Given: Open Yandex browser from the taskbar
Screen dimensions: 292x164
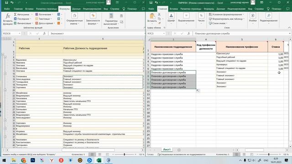Looking at the screenshot, I should click(x=52, y=160).
